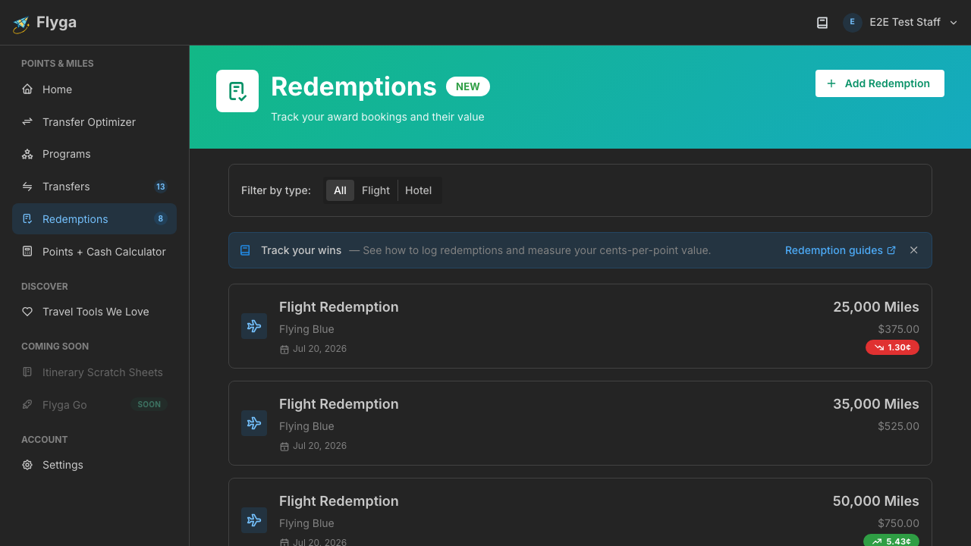
Task: Click the $525.00 cash value
Action: pyautogui.click(x=898, y=426)
